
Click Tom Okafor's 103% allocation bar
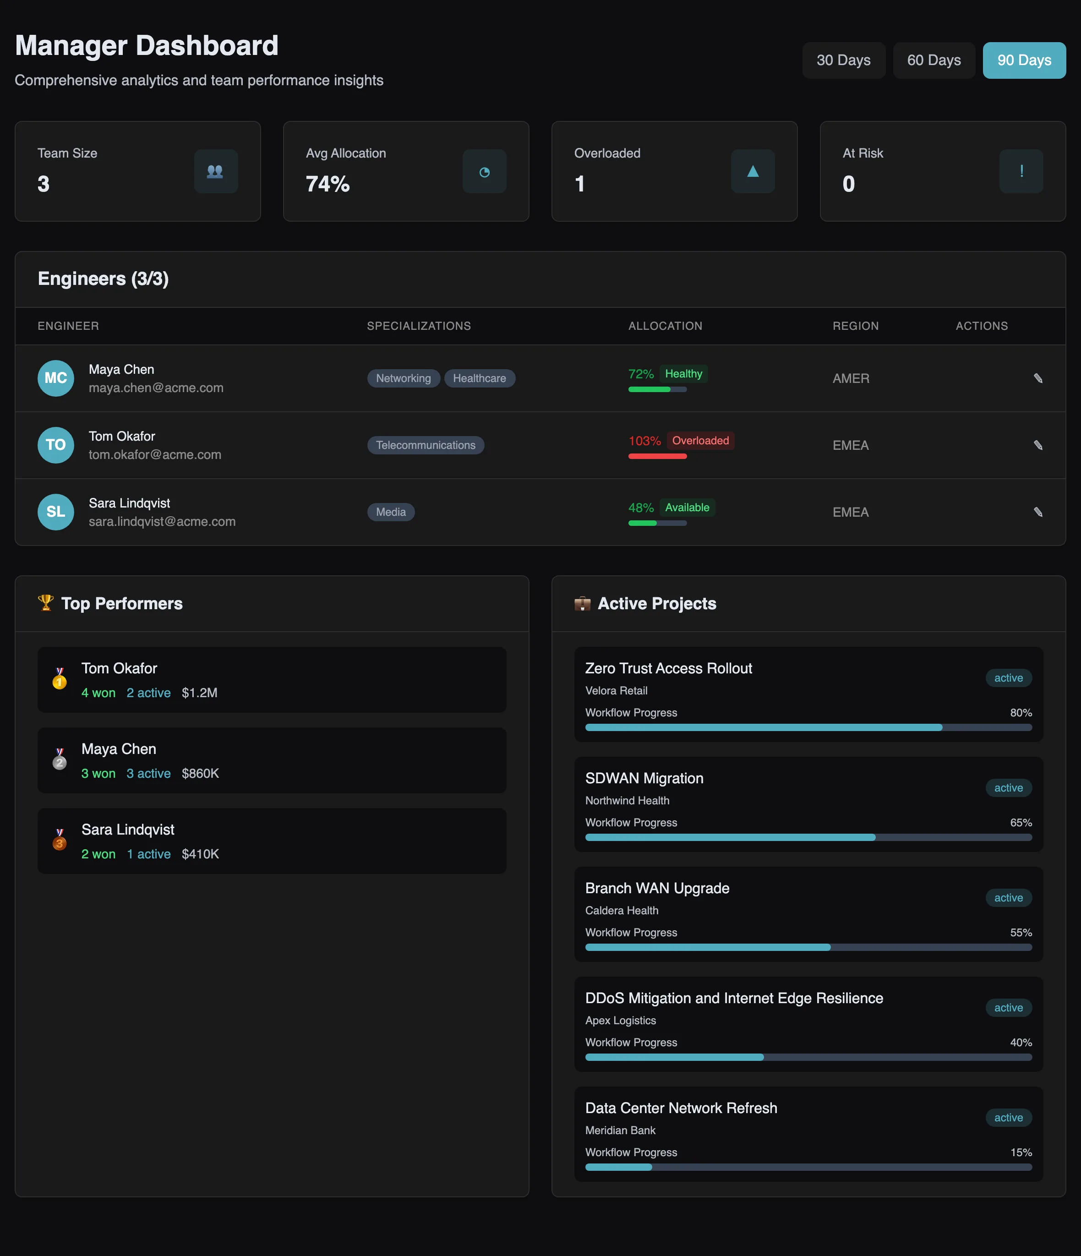(x=658, y=456)
